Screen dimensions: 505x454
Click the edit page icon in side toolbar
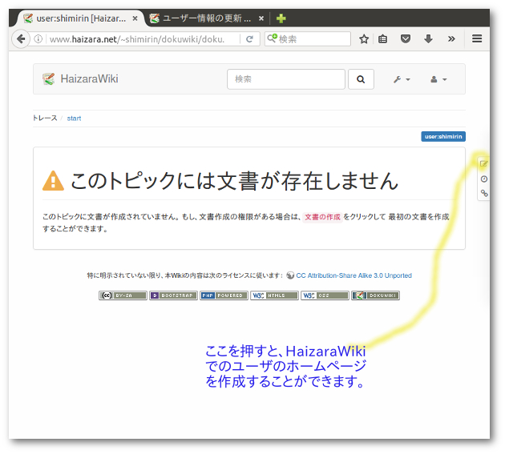tap(483, 164)
